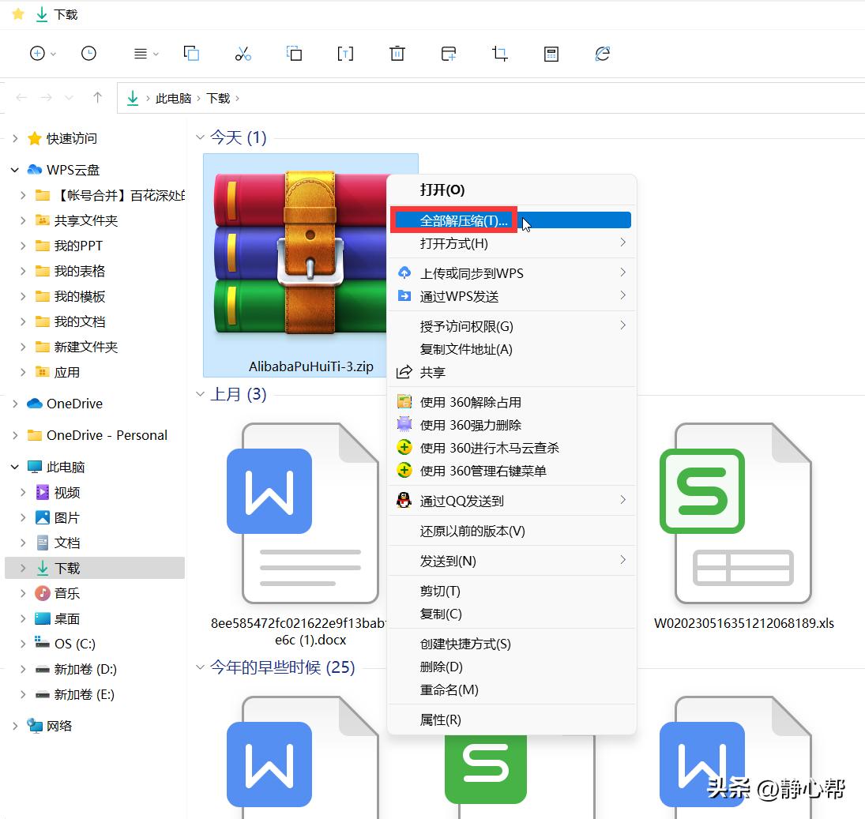The height and width of the screenshot is (819, 865).
Task: Choose 通过WPS发送 from context menu
Action: (x=511, y=297)
